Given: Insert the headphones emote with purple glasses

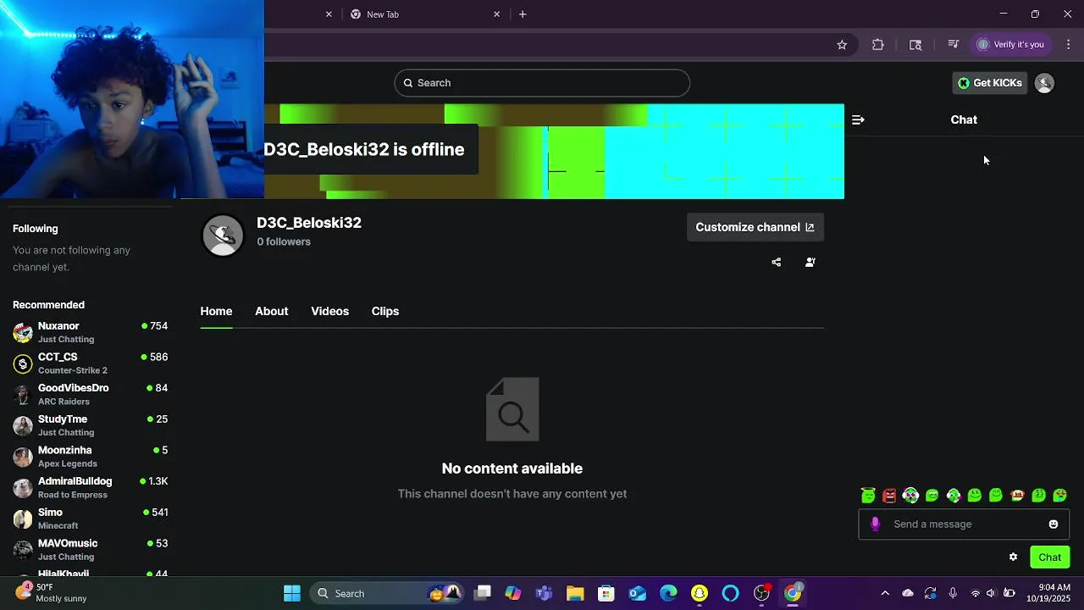Looking at the screenshot, I should 910,496.
